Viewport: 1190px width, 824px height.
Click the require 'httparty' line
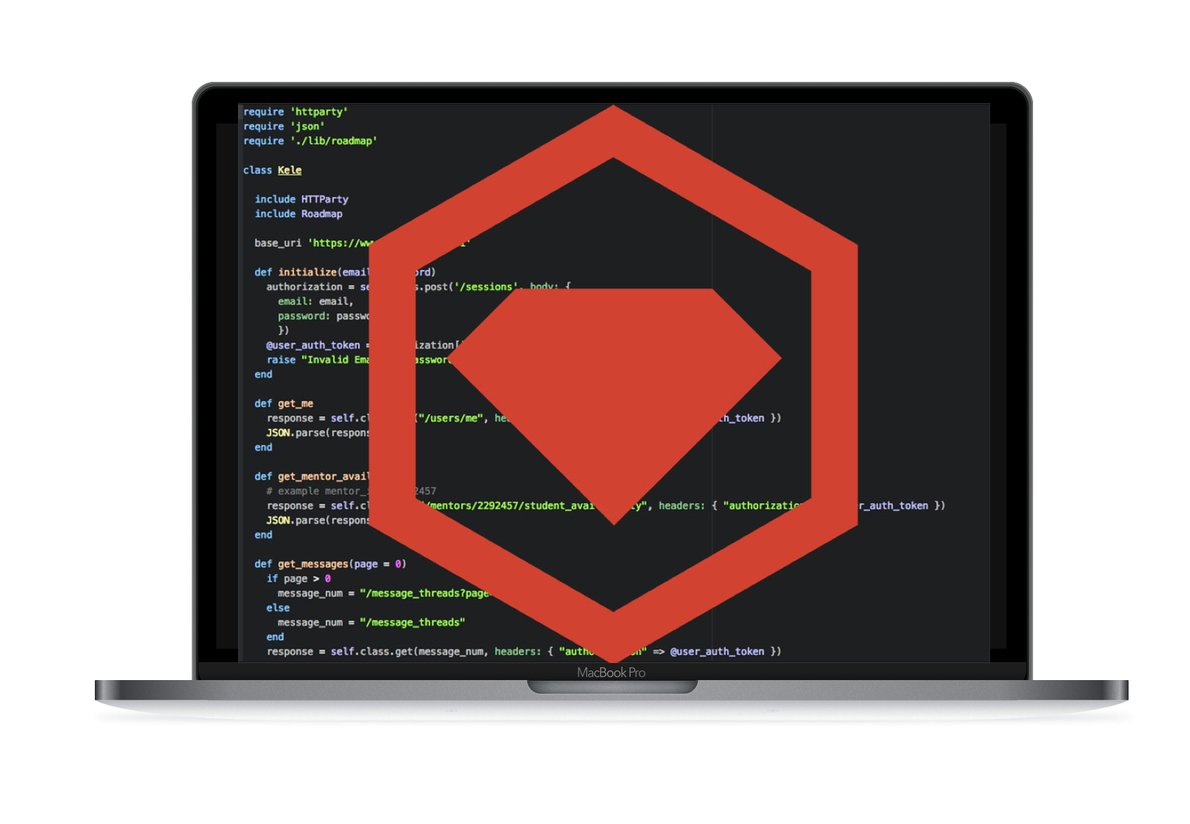pos(295,112)
